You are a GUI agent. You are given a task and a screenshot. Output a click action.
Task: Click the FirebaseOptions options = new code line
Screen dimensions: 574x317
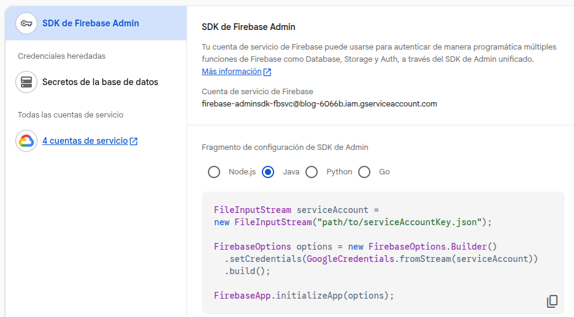coord(355,247)
